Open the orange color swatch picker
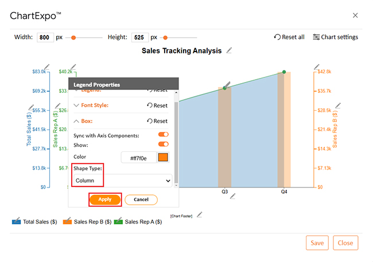This screenshot has width=373, height=262. (163, 158)
